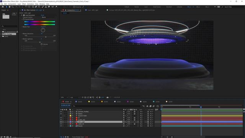Toggle Channel Range stopwatch
The width and height of the screenshot is (245, 138).
24,19
